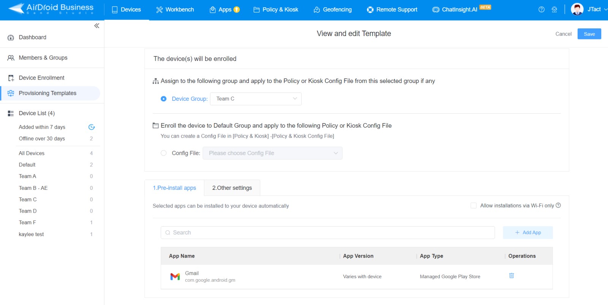Open the help question-mark icon in header
Viewport: 608px width, 305px height.
(541, 9)
